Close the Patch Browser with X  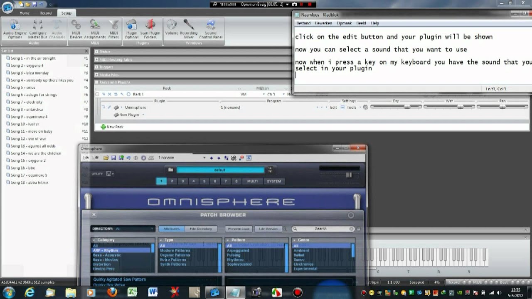tap(94, 215)
